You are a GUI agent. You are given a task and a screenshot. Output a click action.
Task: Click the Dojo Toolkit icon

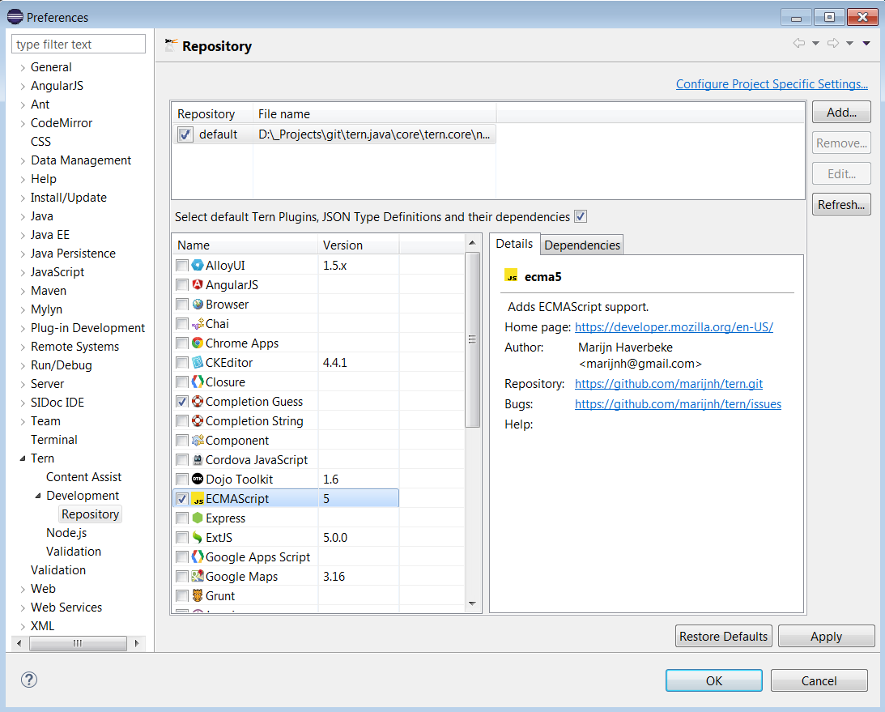coord(198,480)
